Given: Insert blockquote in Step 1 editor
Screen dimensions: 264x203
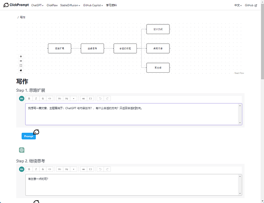Looking at the screenshot, I should 83,98.
